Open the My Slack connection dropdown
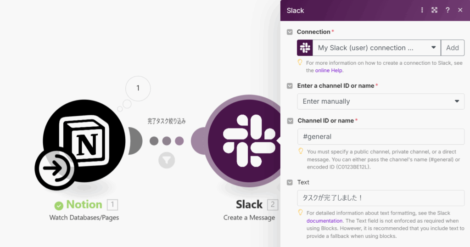470x247 pixels. (377, 48)
